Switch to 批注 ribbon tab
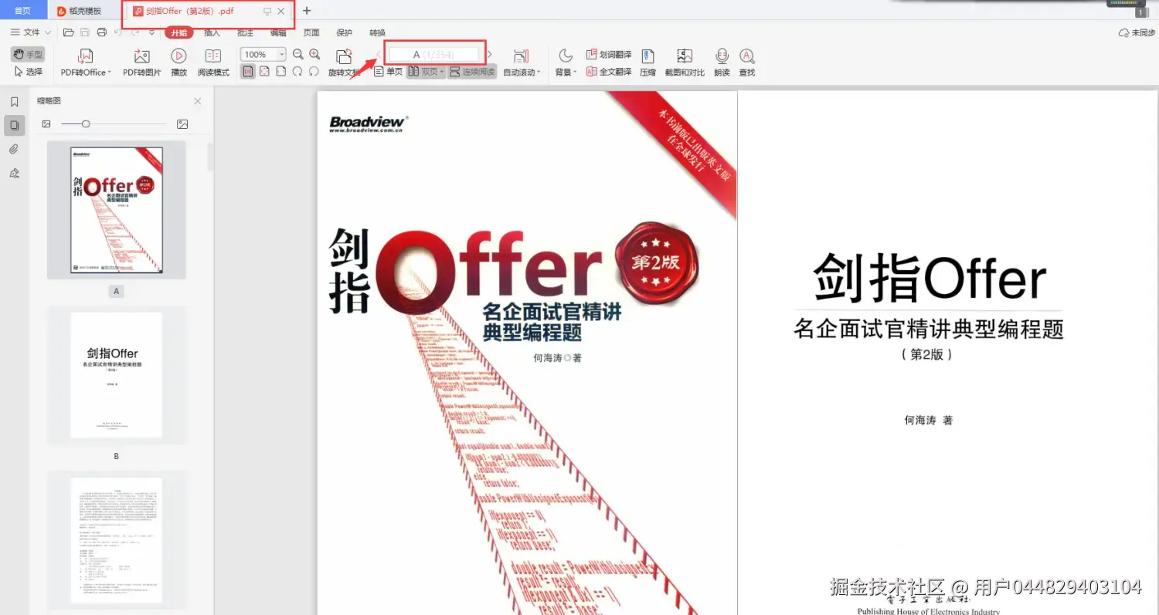The width and height of the screenshot is (1159, 615). [245, 32]
